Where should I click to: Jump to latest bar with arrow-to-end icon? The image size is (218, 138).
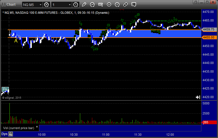pos(198,97)
